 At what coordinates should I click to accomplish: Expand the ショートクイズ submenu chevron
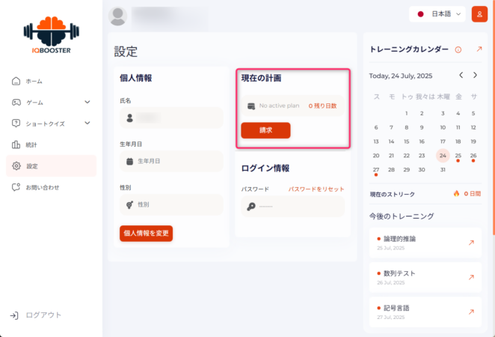point(87,123)
